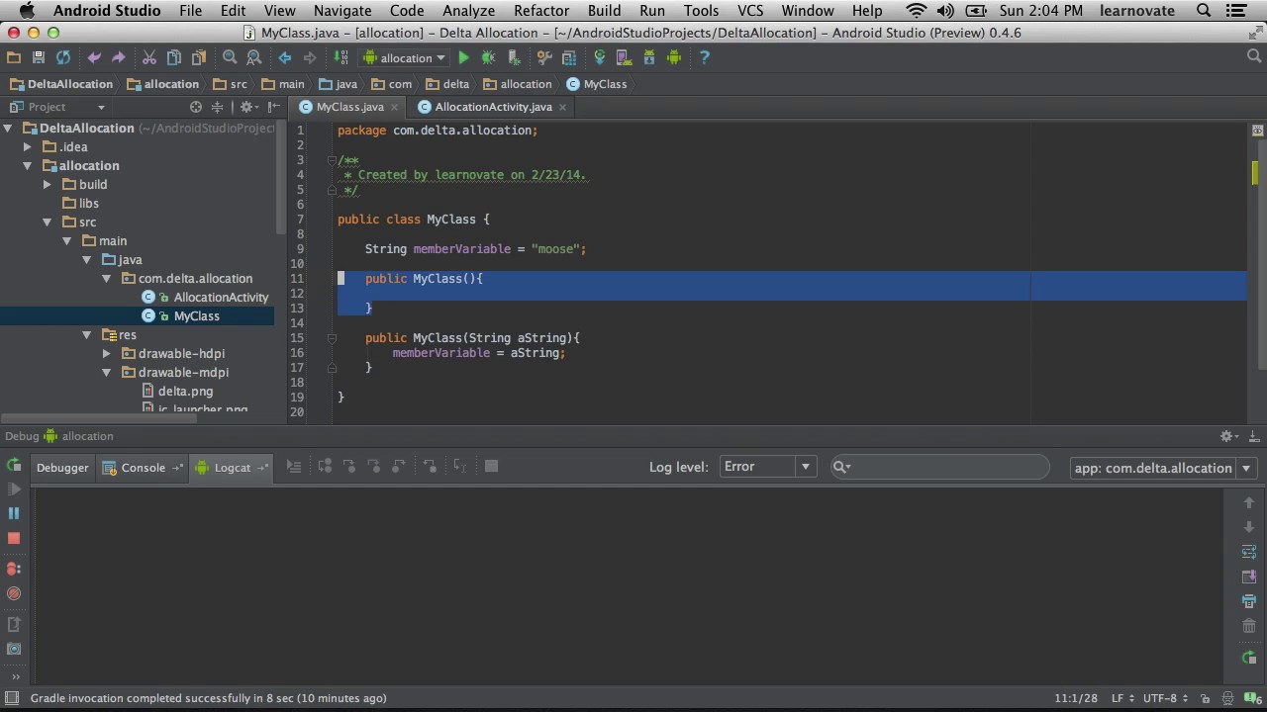
Task: Open the Refactor menu
Action: click(x=540, y=11)
